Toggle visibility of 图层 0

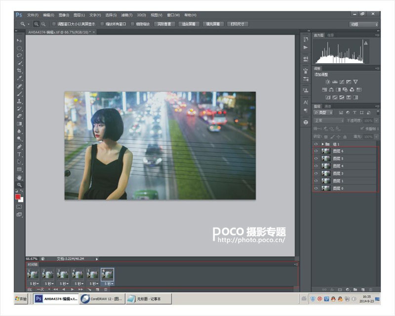[x=316, y=188]
